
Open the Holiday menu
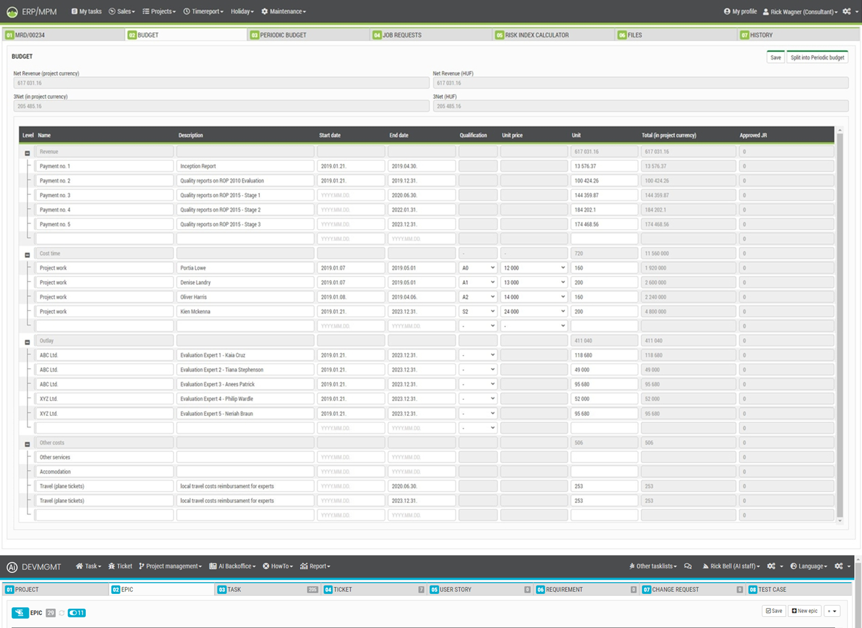[242, 11]
